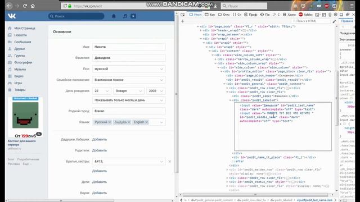Open Группы in the VK sidebar
This screenshot has height=202, width=360.
19,56
